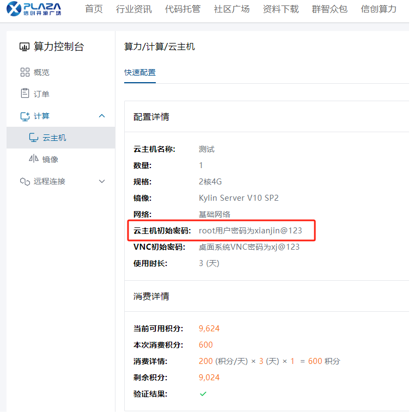Click the PLAZA logo icon
This screenshot has height=414, width=414.
tap(14, 9)
